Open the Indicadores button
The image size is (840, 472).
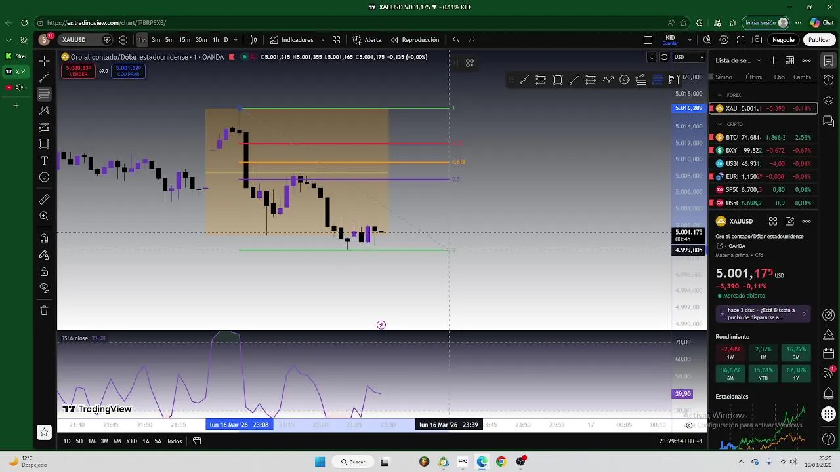[x=291, y=40]
